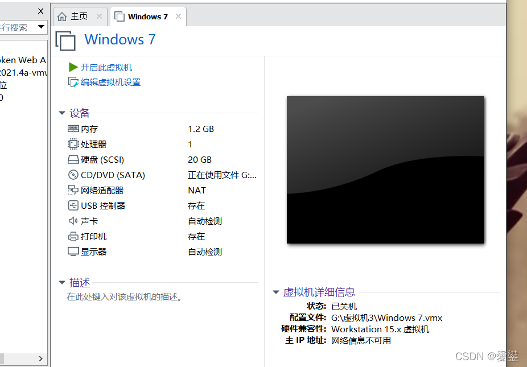Image resolution: width=527 pixels, height=367 pixels.
Task: Open 显示器 device entry
Action: tap(93, 251)
